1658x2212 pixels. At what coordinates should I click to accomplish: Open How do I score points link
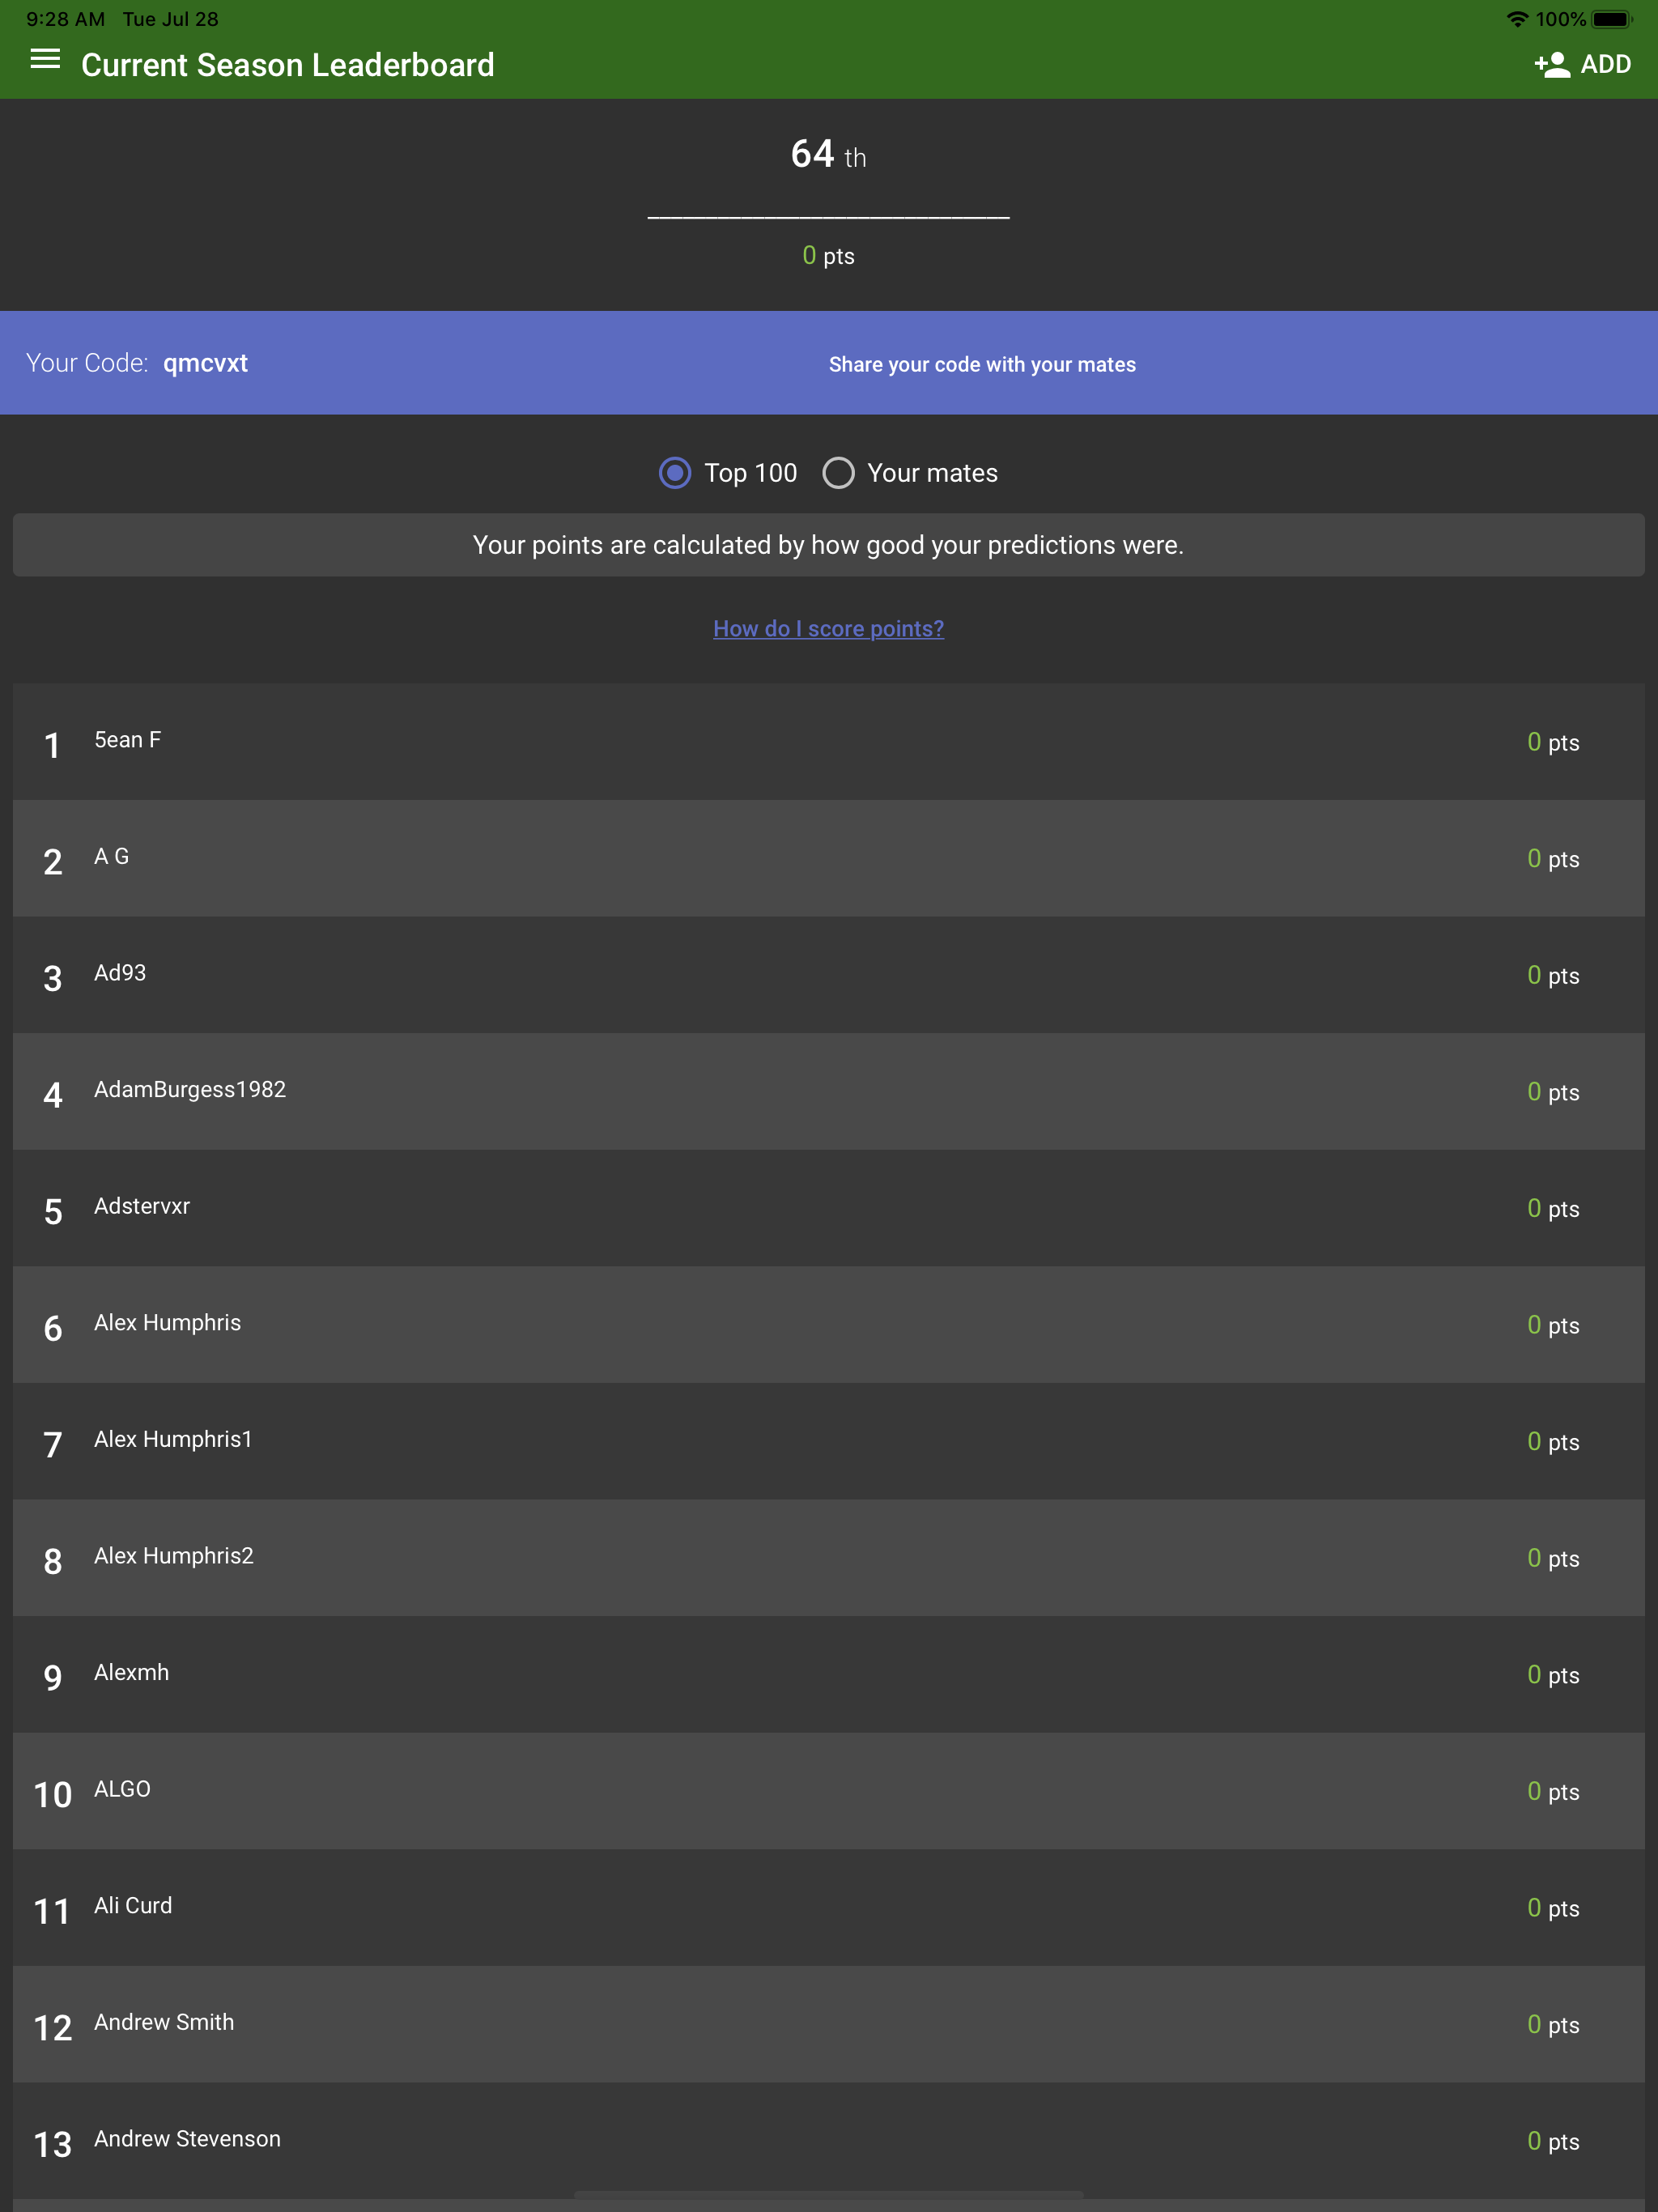click(828, 629)
